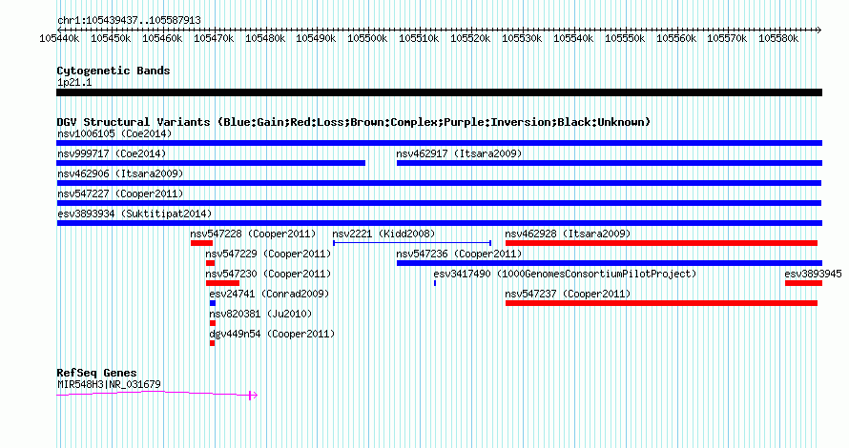Open the MIR548H3|NR_031679 gene label
Viewport: 849px width, 448px height.
pyautogui.click(x=109, y=385)
